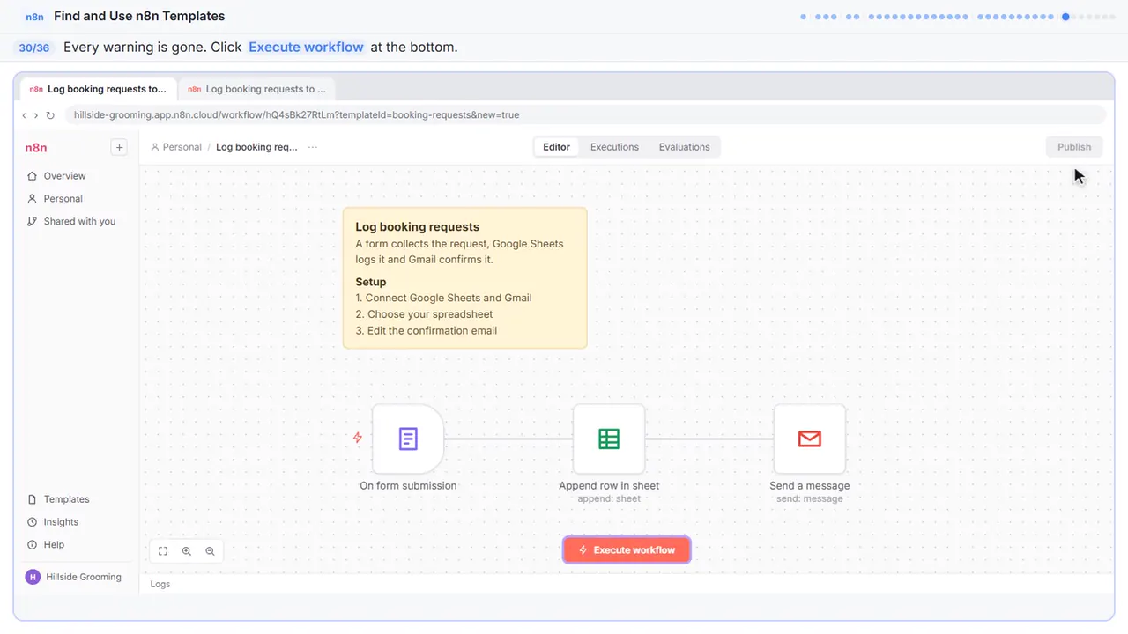The height and width of the screenshot is (634, 1128).
Task: Switch to the second inactive browser tab
Action: pyautogui.click(x=256, y=89)
